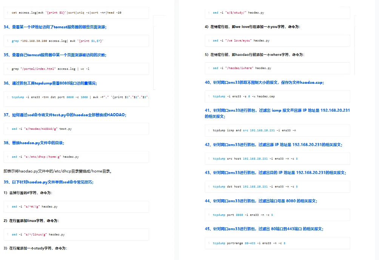Click heading 34 about IP visiting tomcat pages
This screenshot has height=260, width=379.
[55, 27]
